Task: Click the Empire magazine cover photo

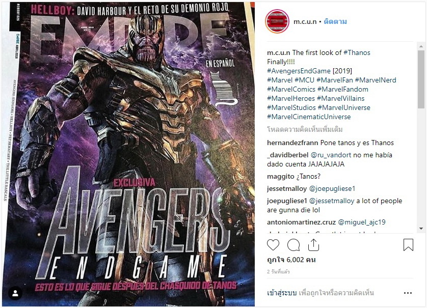Action: pyautogui.click(x=128, y=154)
